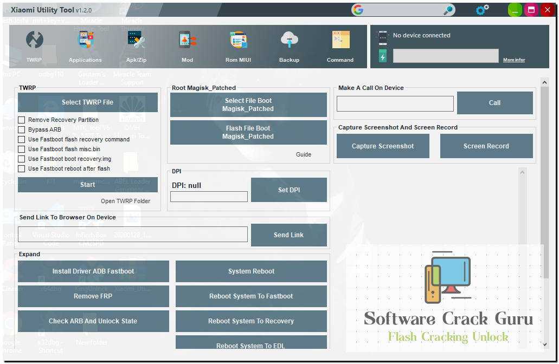Click the 'No device connected' status text
The height and width of the screenshot is (364, 559).
pos(422,35)
